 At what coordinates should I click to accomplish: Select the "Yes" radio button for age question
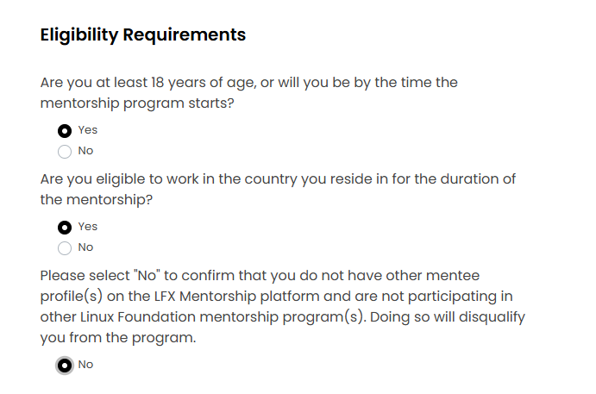(65, 130)
